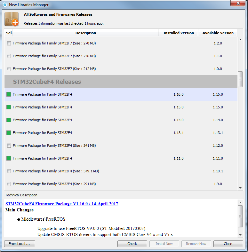Viewport: 248px width, 252px height.
Task: Click the package box icon with plus
Action: click(12, 19)
